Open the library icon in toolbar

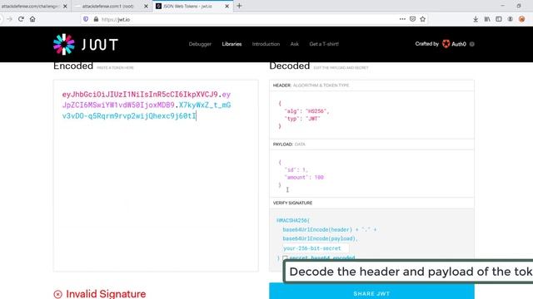[x=487, y=19]
